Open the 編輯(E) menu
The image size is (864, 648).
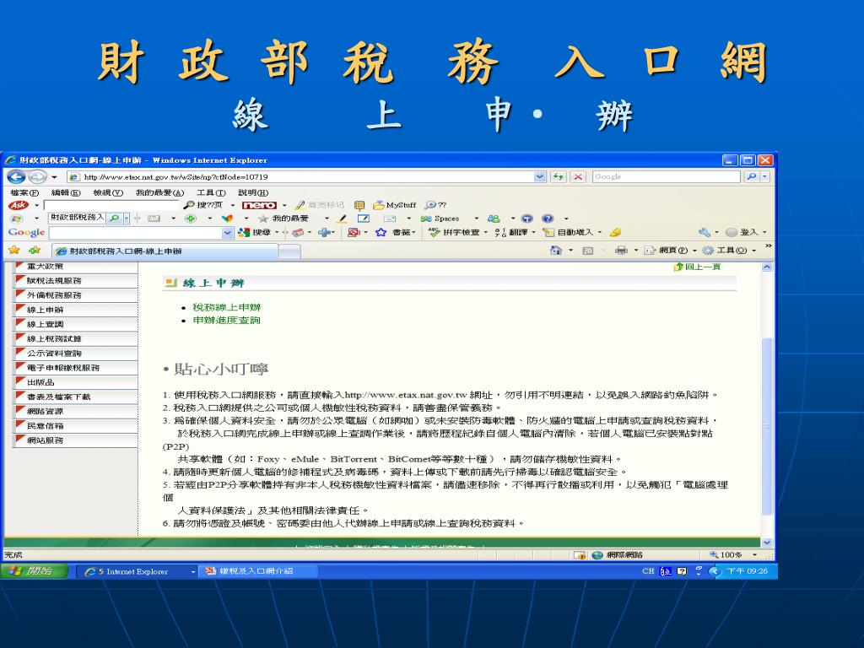66,192
